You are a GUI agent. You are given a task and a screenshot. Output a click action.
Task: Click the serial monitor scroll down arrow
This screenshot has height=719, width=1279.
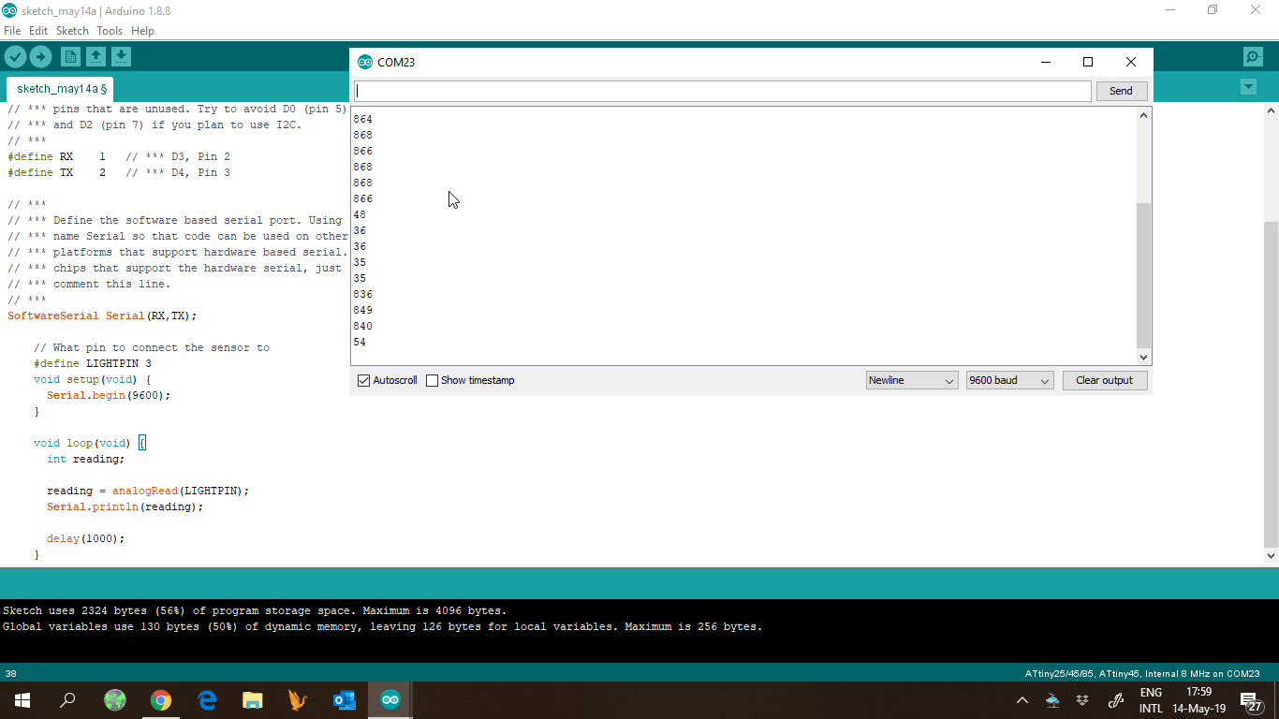1142,357
